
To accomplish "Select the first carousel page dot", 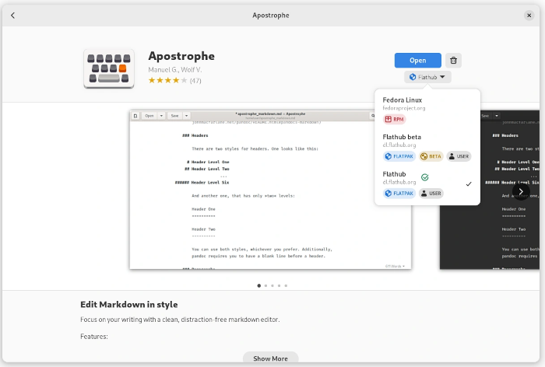I will (x=259, y=286).
